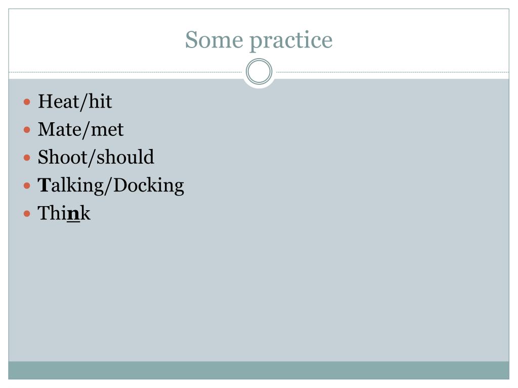Click the word 'Shoot'
Screen dimensions: 518x388
pyautogui.click(x=62, y=157)
